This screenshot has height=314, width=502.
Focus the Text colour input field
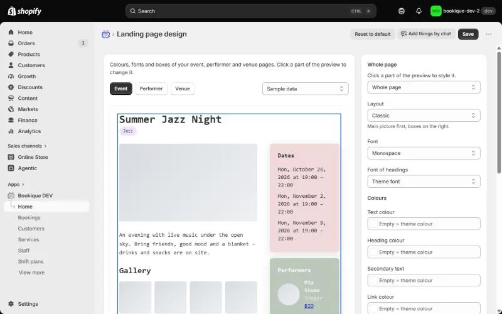424,224
